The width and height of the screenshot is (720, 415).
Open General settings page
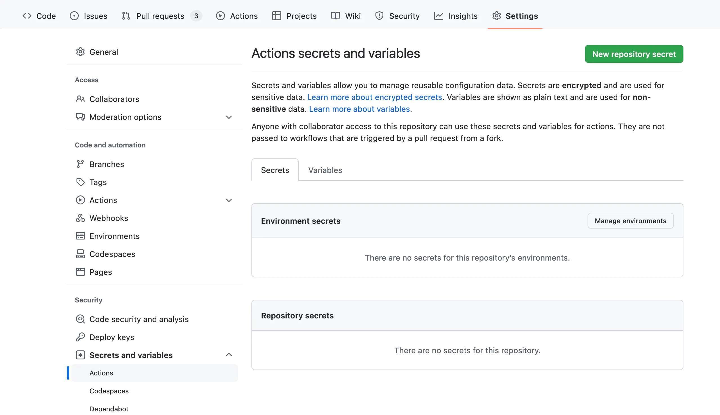pyautogui.click(x=154, y=52)
